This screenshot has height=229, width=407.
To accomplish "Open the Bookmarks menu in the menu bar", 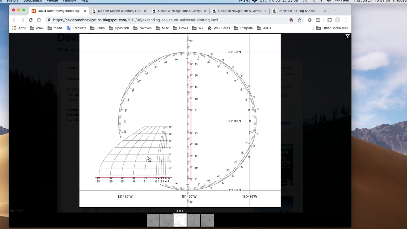I will coord(33,1).
